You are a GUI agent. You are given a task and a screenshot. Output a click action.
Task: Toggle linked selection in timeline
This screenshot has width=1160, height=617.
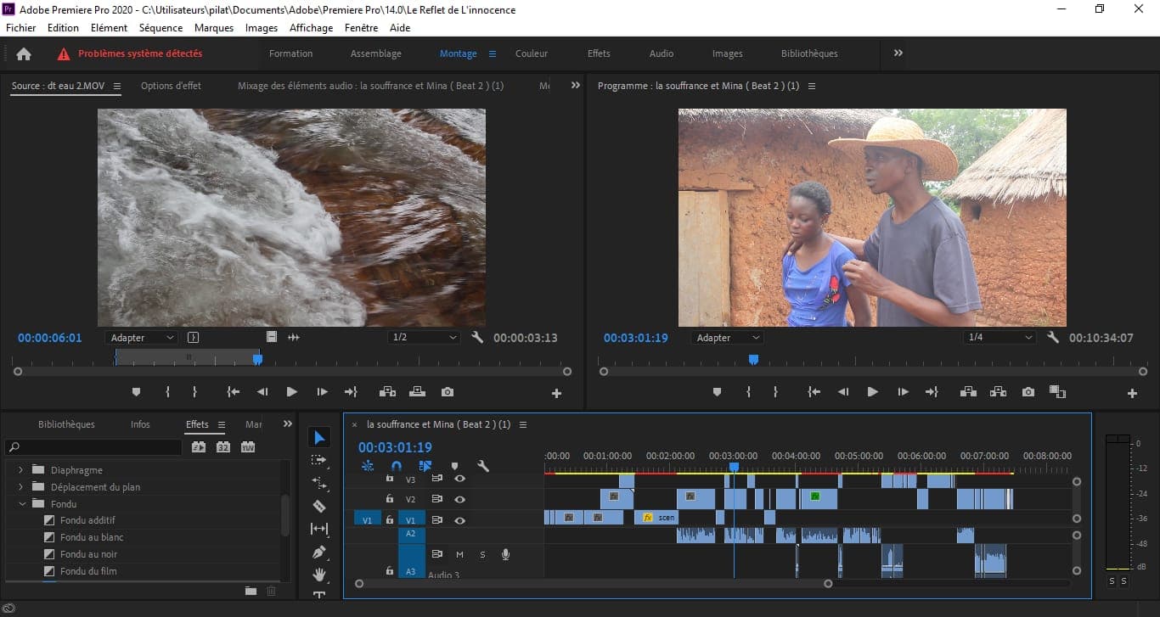425,466
